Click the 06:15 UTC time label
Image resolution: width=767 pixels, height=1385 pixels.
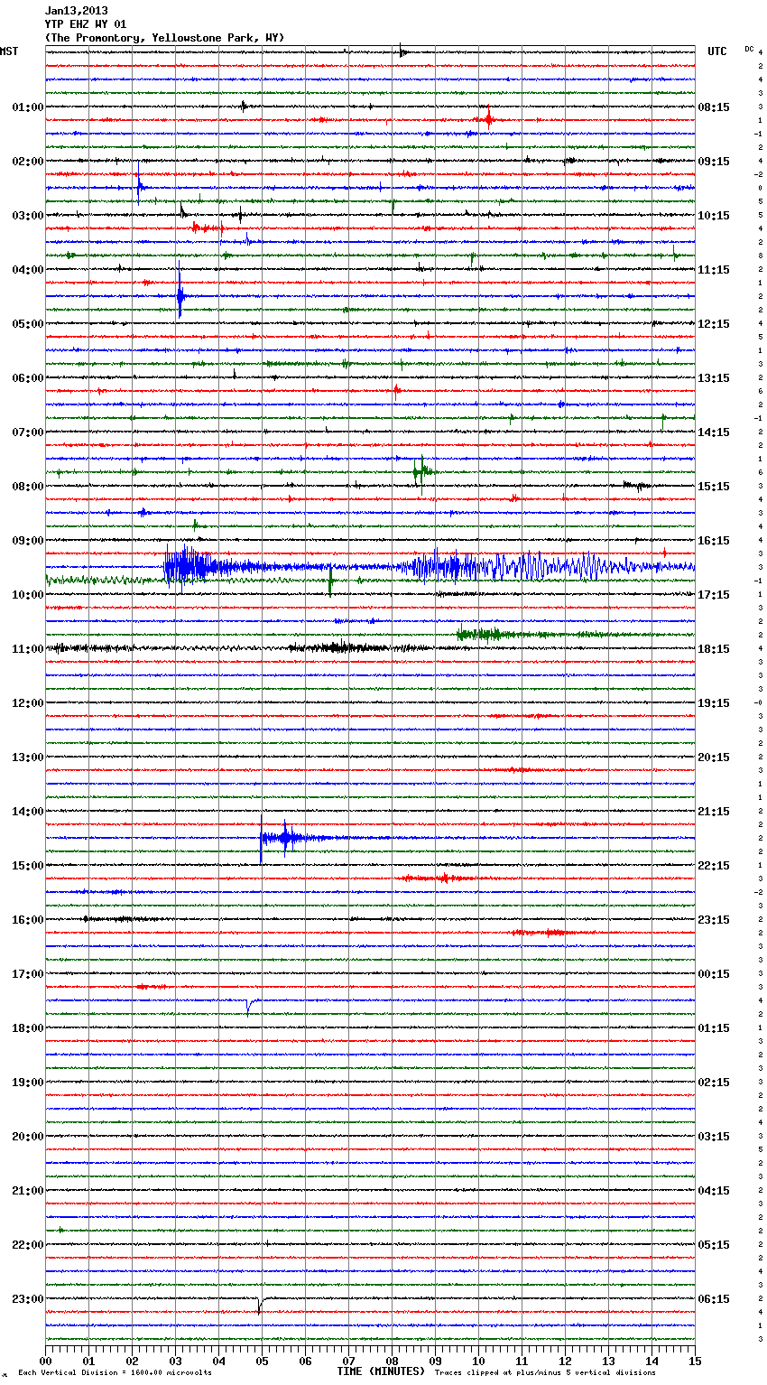[714, 1299]
